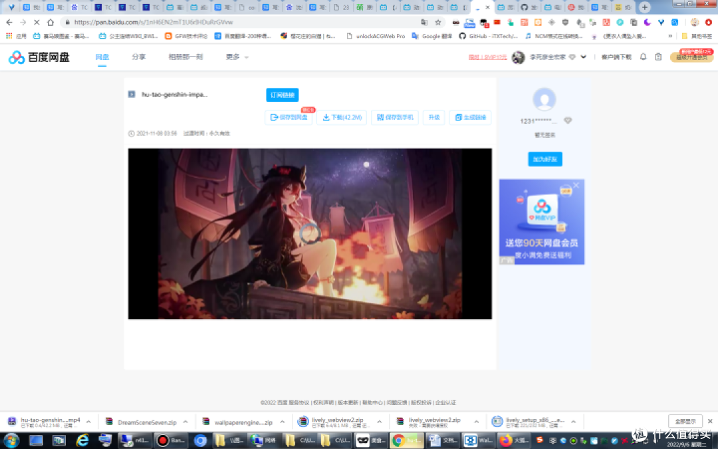718x449 pixels.
Task: Click the hu-tao-genshin mp4 download item
Action: [x=45, y=422]
